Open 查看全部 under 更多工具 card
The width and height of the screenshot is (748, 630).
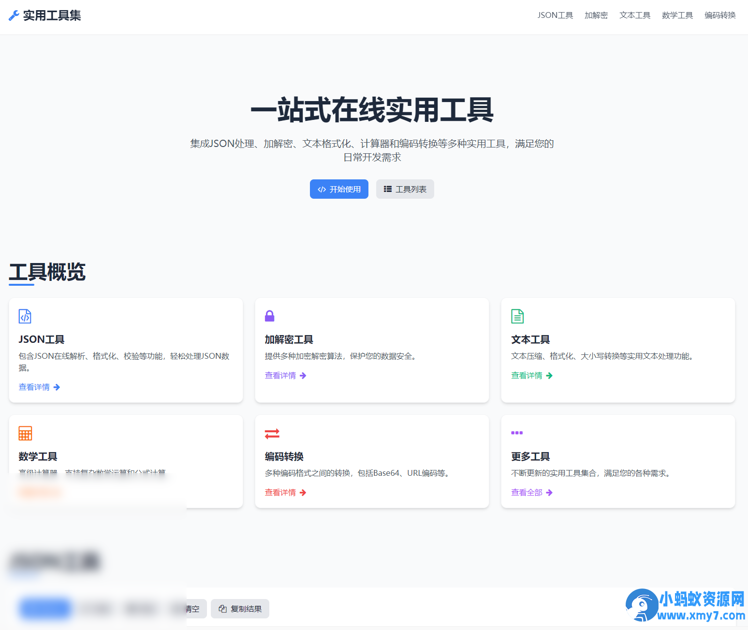point(526,492)
